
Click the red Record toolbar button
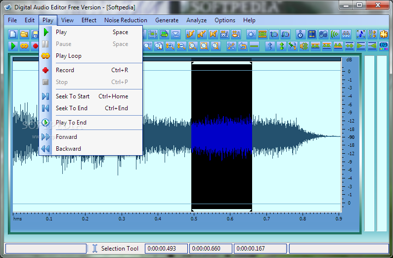(x=35, y=46)
